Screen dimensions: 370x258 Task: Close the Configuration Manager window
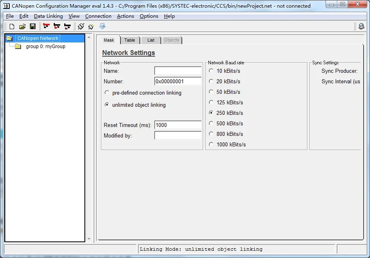pos(357,4)
